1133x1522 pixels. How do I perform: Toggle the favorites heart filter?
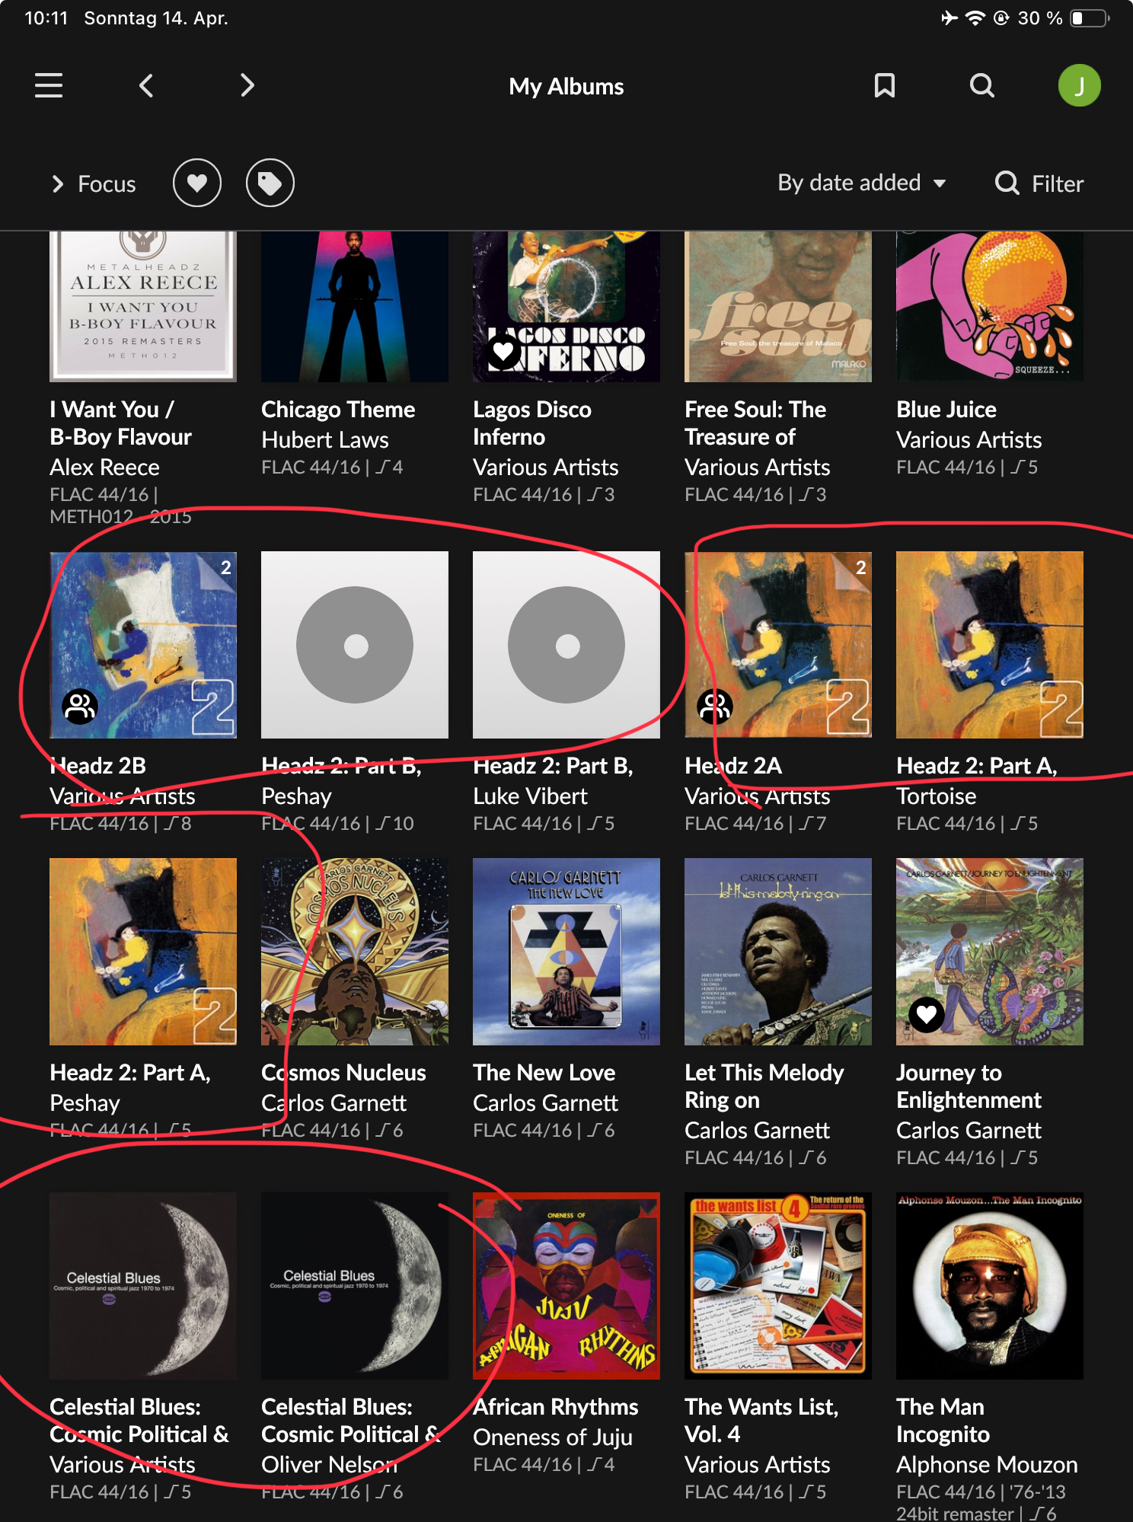197,183
